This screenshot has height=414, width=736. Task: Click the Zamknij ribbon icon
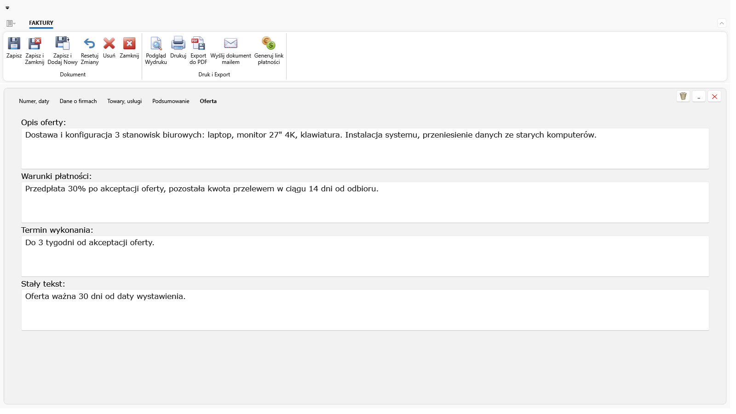coord(129,44)
